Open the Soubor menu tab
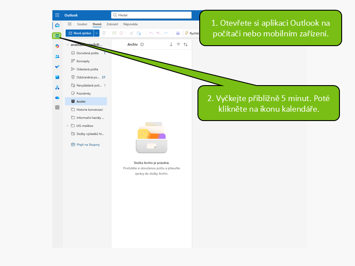 [x=82, y=24]
